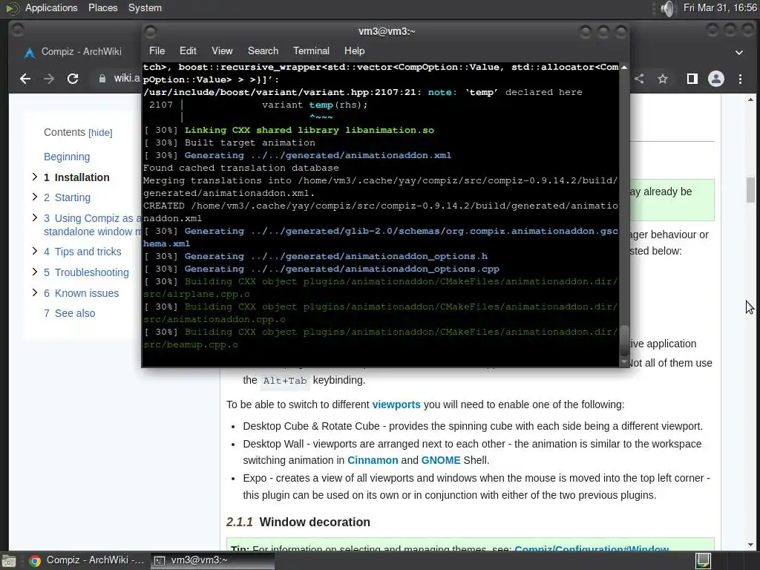Screen dimensions: 760x570
Task: Follow the GNOME link
Action: (441, 460)
